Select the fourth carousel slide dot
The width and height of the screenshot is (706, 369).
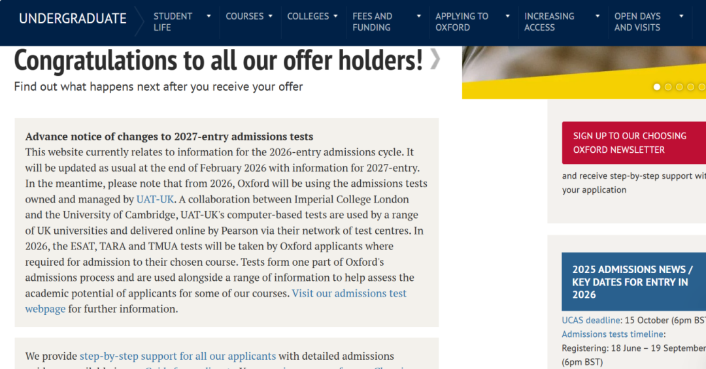coord(690,87)
